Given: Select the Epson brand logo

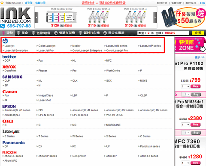Looking at the screenshot, I should click(9, 107).
